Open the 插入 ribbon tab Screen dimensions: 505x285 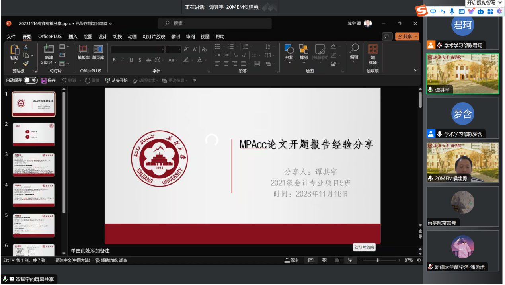73,37
